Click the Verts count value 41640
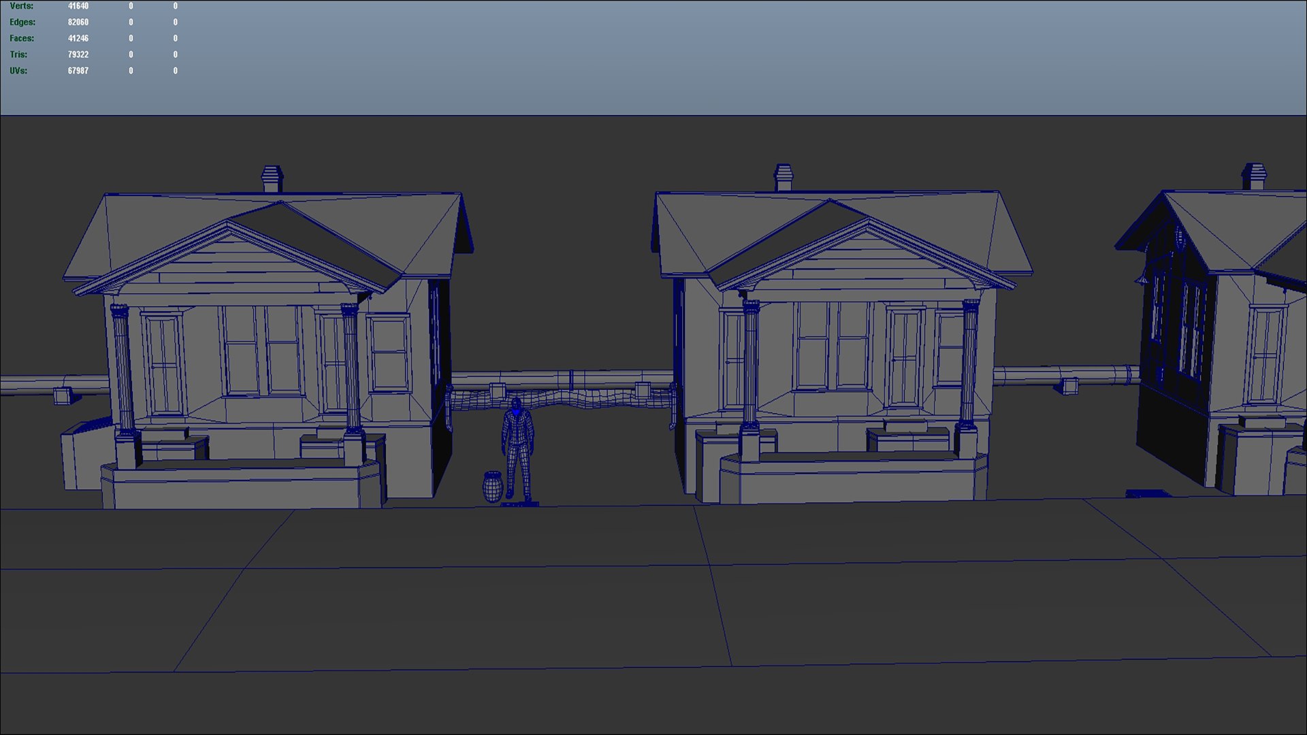Screen dimensions: 1307x735 pyautogui.click(x=78, y=6)
